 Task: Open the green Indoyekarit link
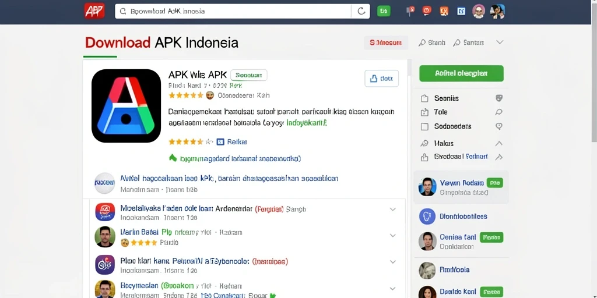pos(307,123)
